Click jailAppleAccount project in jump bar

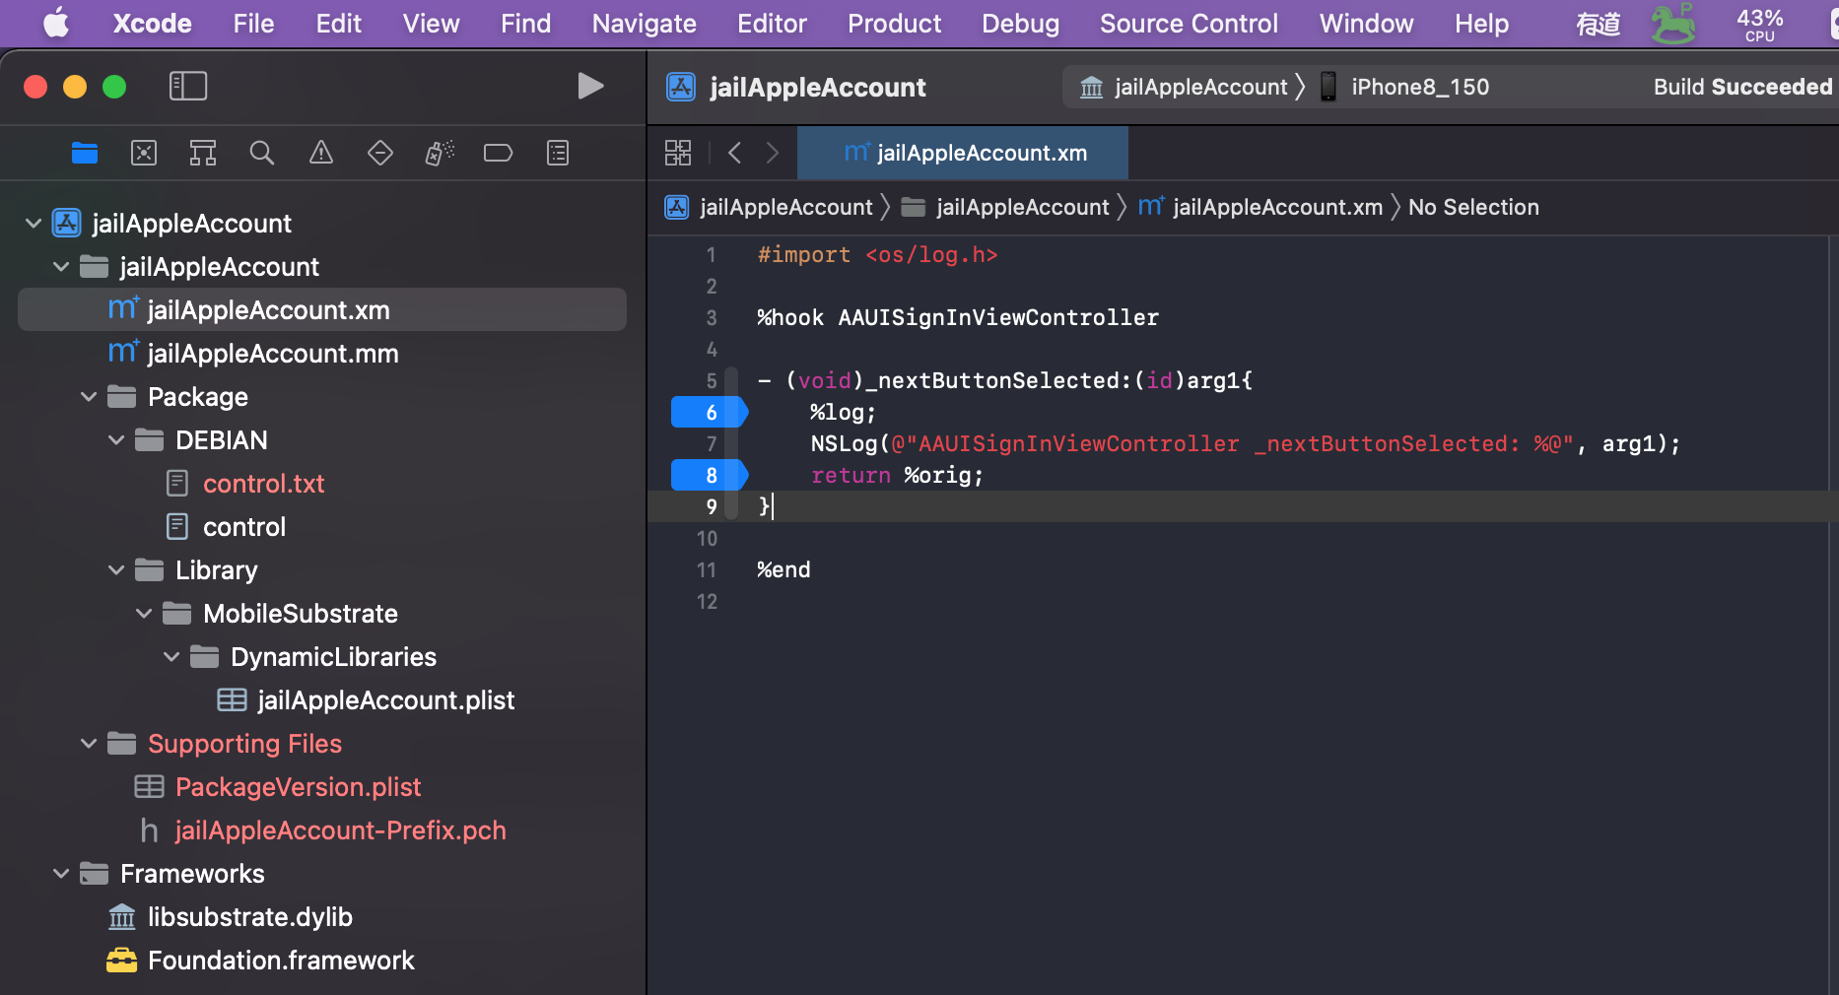point(770,207)
